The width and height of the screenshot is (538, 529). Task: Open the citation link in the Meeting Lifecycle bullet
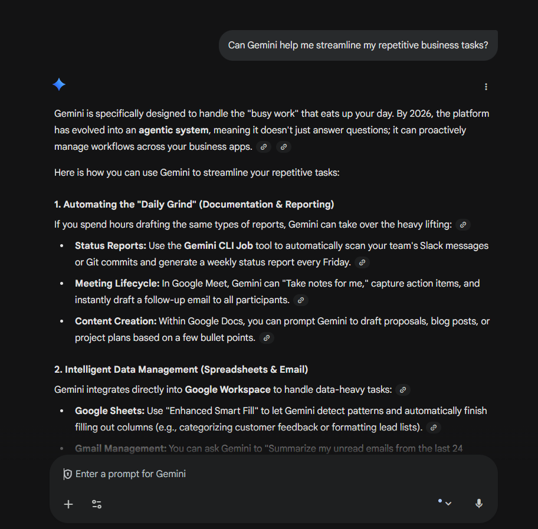tap(301, 300)
